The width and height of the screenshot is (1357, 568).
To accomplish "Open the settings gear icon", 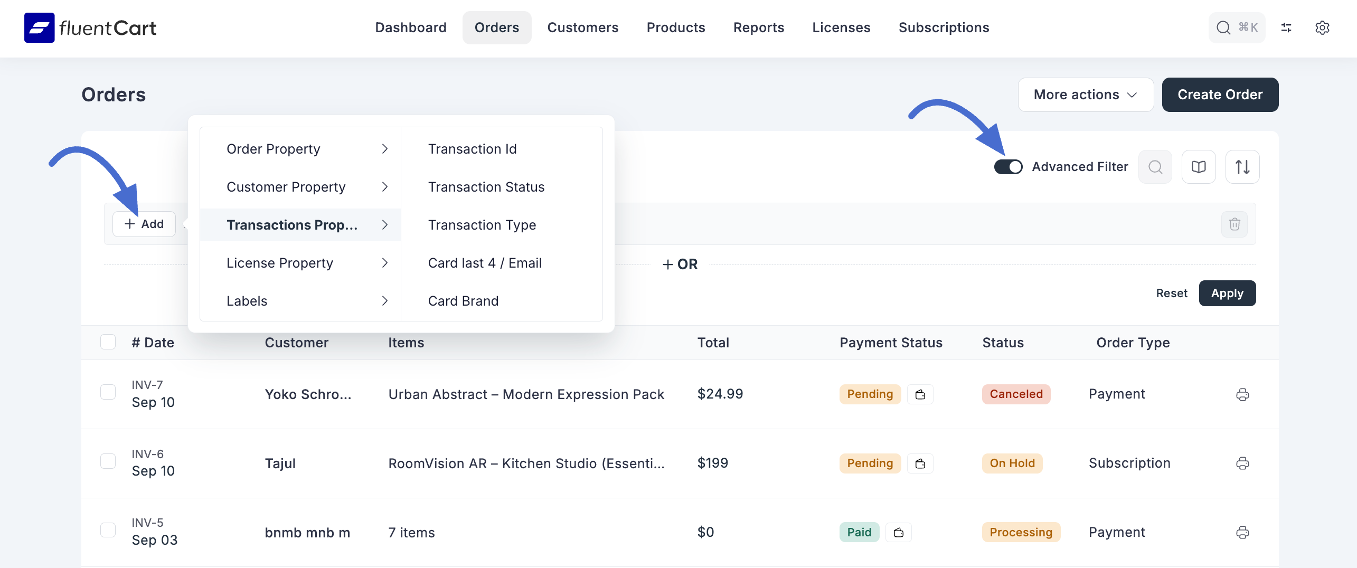I will [1322, 27].
